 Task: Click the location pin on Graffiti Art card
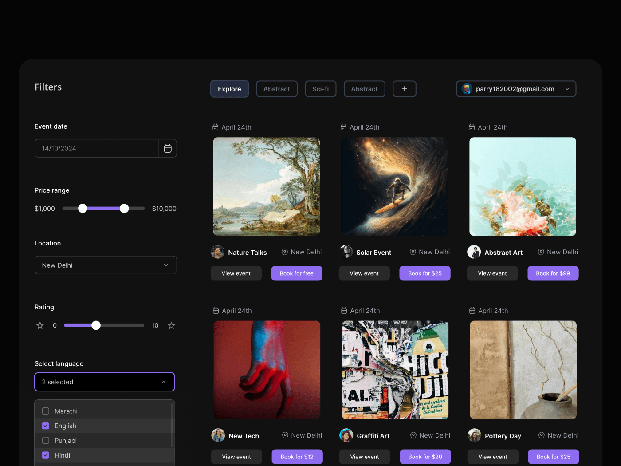[x=413, y=435]
